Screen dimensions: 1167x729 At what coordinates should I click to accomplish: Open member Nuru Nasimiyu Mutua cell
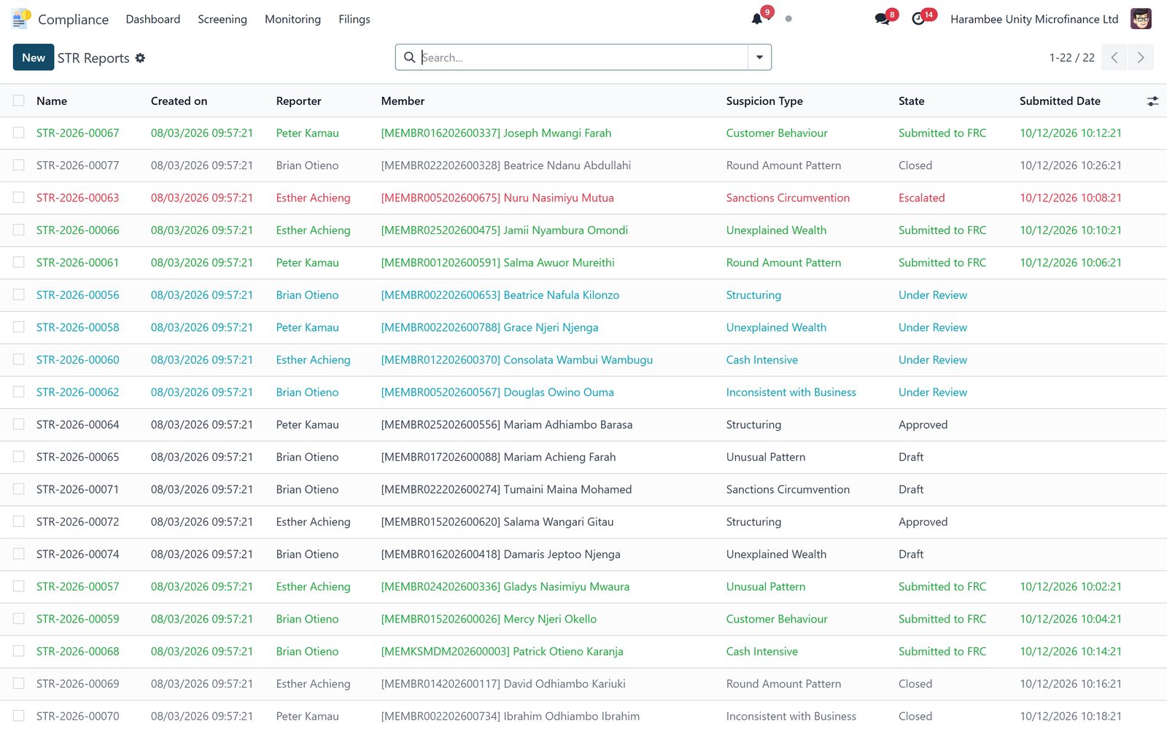497,198
